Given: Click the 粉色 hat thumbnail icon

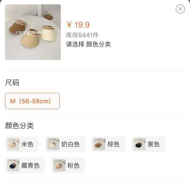Looking at the screenshot, I should (x=59, y=165).
